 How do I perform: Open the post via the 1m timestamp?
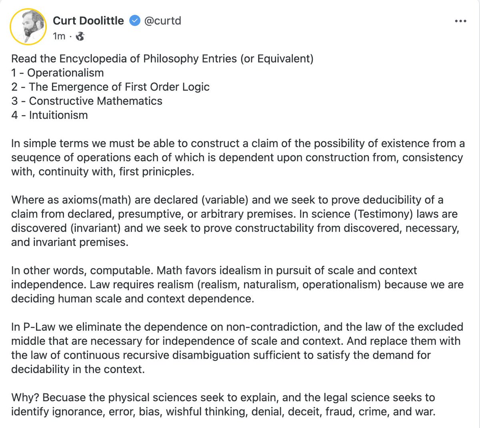click(x=59, y=36)
